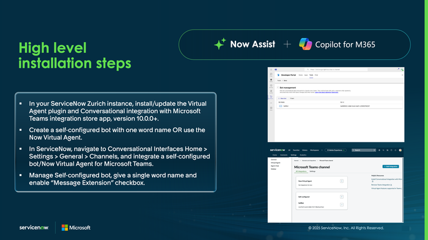This screenshot has height=240, width=428.
Task: Open the SelfBot row in bot list
Action: tap(340, 106)
